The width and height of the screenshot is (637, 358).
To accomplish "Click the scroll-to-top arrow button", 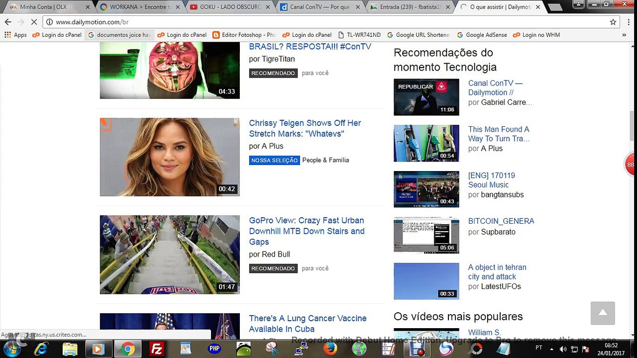I will coord(603,313).
